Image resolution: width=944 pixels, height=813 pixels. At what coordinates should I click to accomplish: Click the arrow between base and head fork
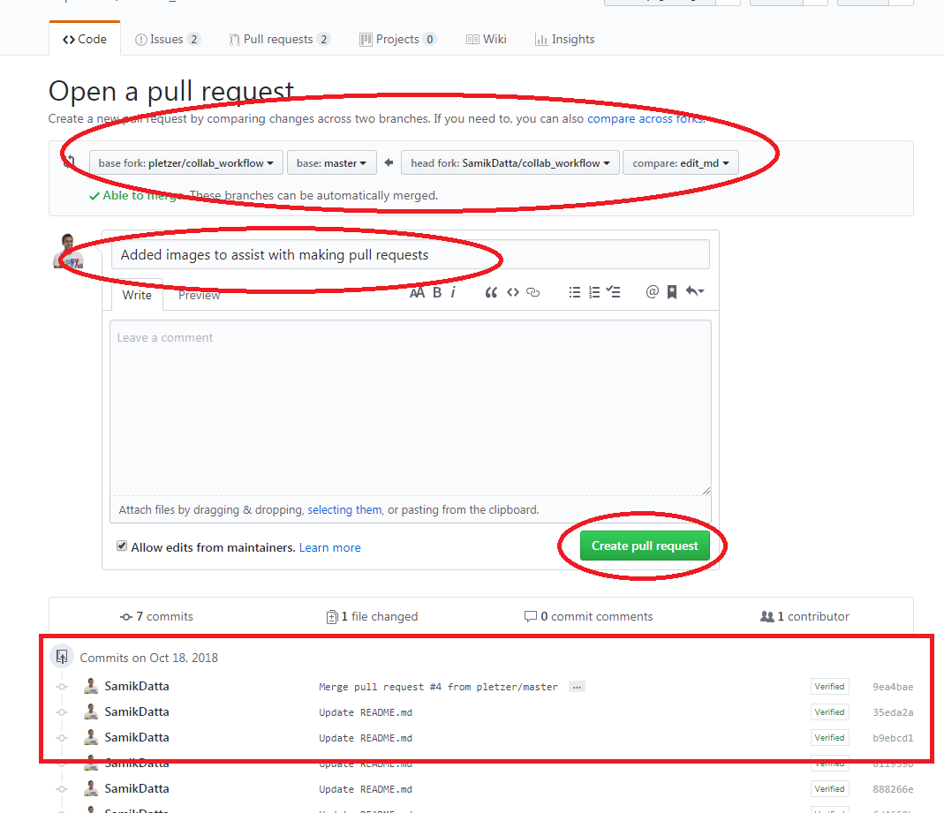coord(389,162)
